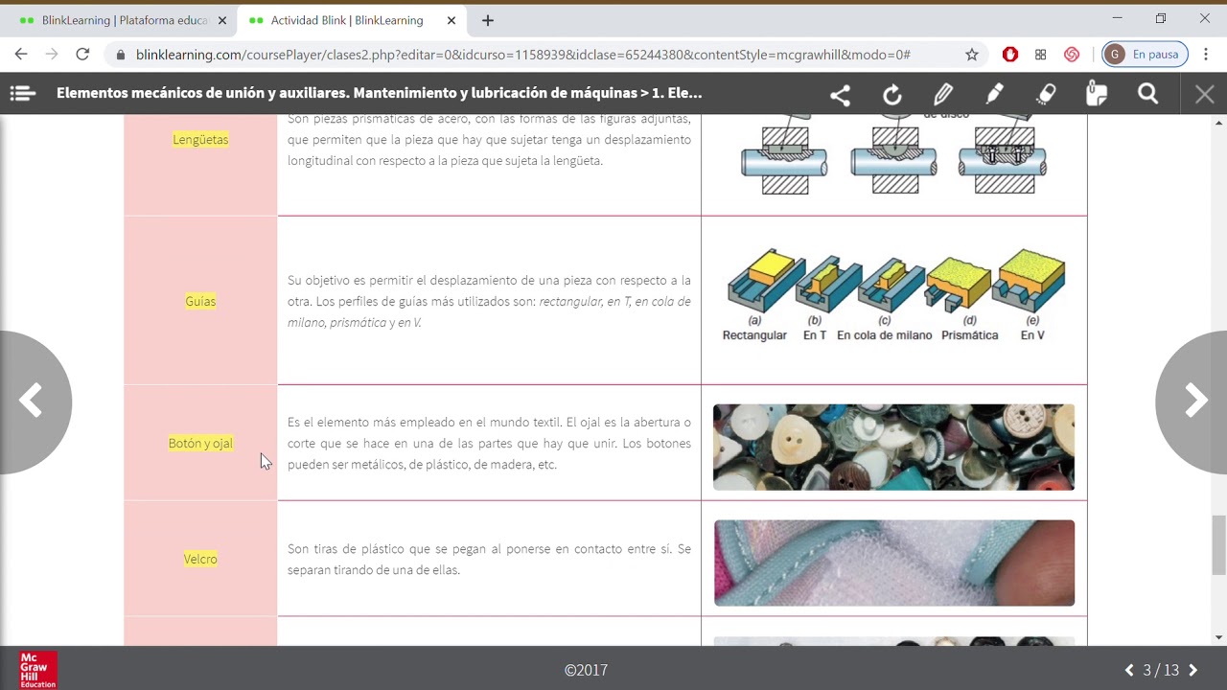Click the site lock icon in address bar
Image resolution: width=1227 pixels, height=690 pixels.
[x=121, y=55]
